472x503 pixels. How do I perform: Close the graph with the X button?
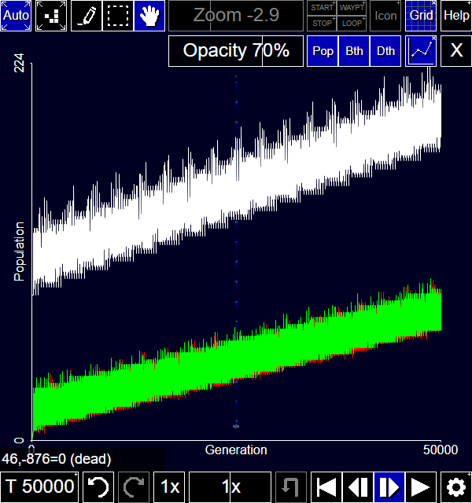tap(456, 51)
